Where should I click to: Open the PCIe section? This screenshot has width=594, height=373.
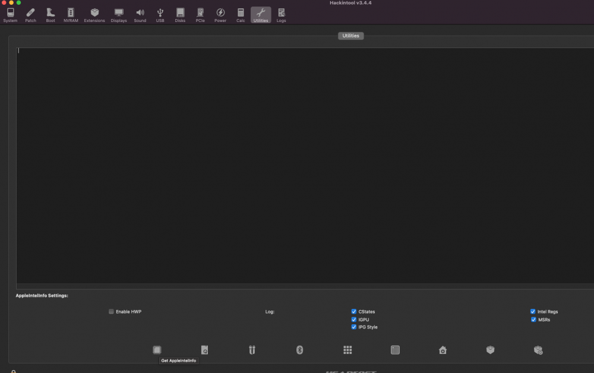pyautogui.click(x=200, y=15)
